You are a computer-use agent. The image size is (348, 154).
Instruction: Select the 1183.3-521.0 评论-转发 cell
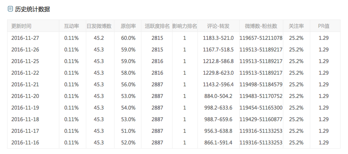218,38
